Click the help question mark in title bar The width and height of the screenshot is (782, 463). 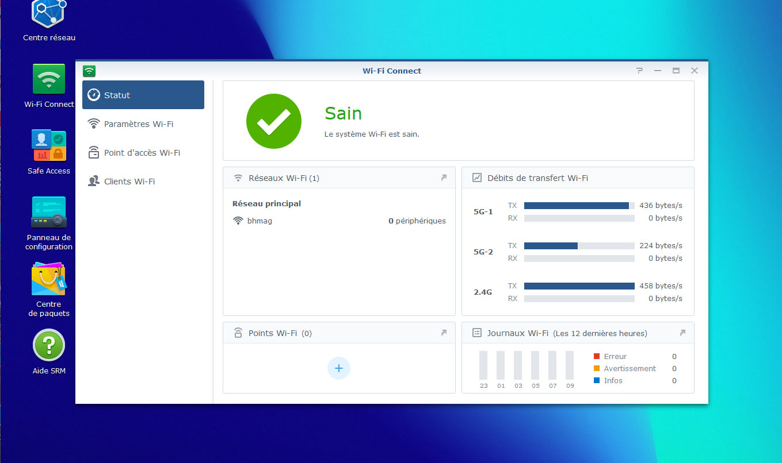pyautogui.click(x=639, y=71)
